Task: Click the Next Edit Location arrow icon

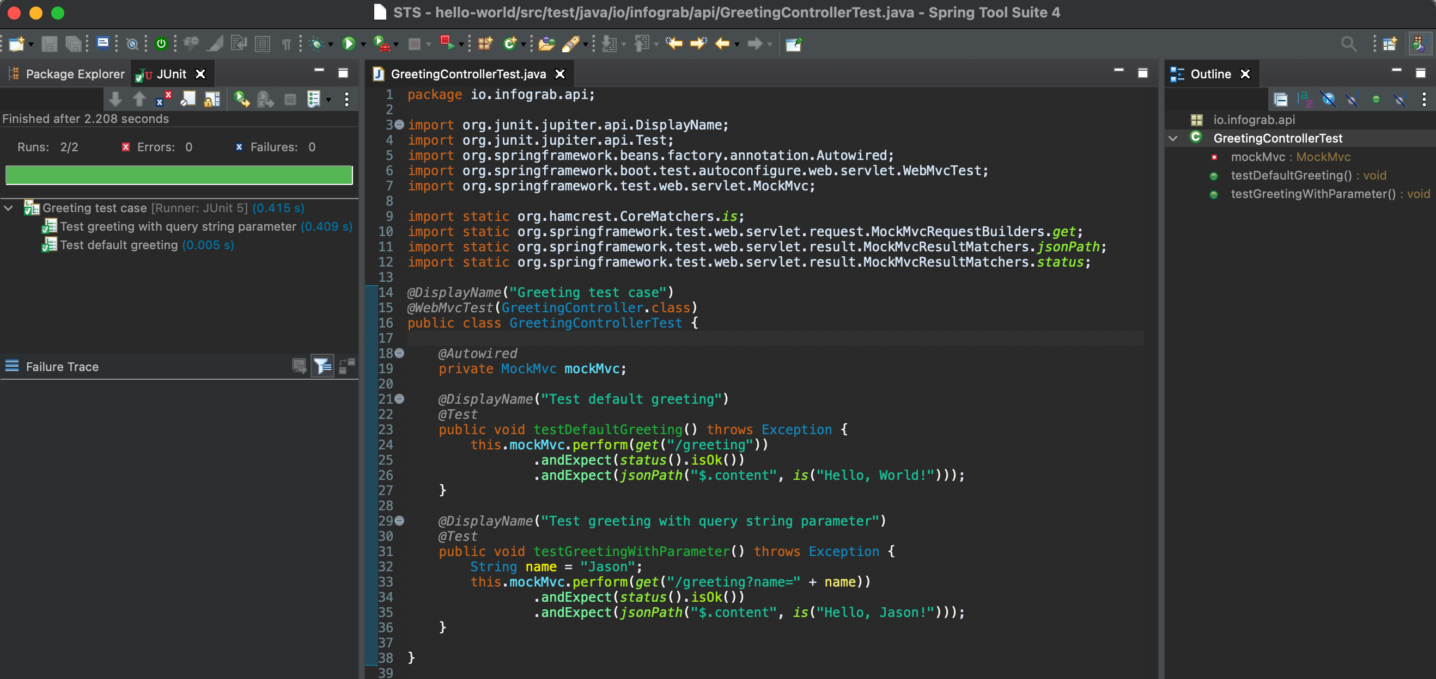Action: (698, 44)
